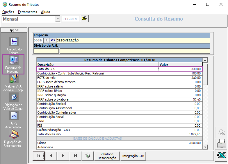Select IRRF sobre férias row
This screenshot has height=164, width=228.
coord(120,91)
